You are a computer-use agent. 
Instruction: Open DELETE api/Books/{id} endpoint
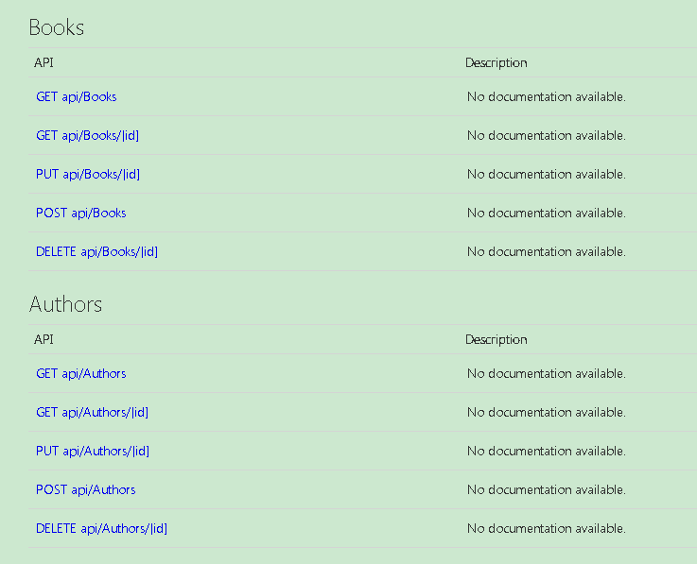pyautogui.click(x=96, y=252)
